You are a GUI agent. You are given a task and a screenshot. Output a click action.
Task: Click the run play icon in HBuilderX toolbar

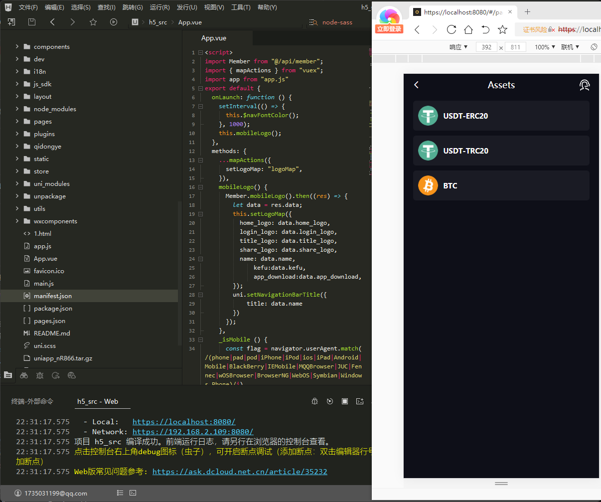coord(114,22)
